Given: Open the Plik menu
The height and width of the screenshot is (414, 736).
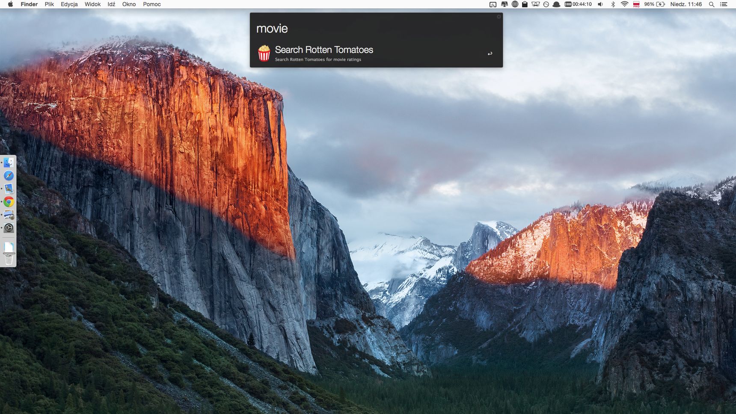Looking at the screenshot, I should pyautogui.click(x=49, y=4).
